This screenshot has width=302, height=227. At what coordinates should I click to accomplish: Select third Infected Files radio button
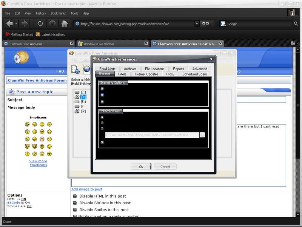click(x=102, y=129)
